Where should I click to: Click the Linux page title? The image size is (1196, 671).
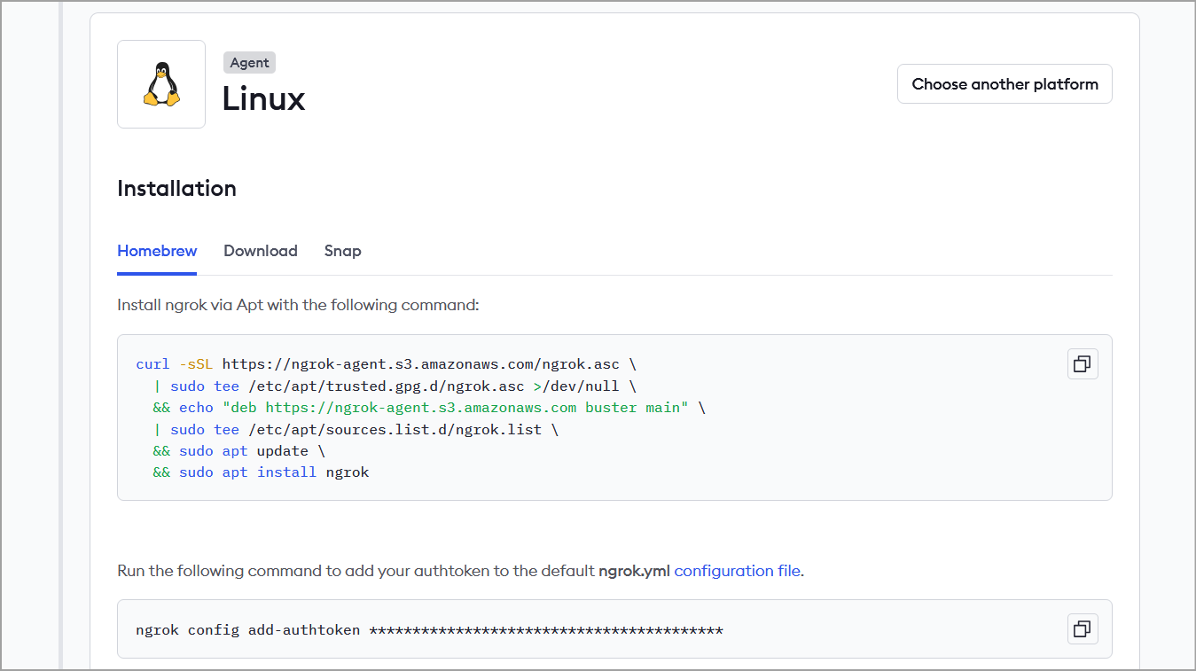[263, 99]
